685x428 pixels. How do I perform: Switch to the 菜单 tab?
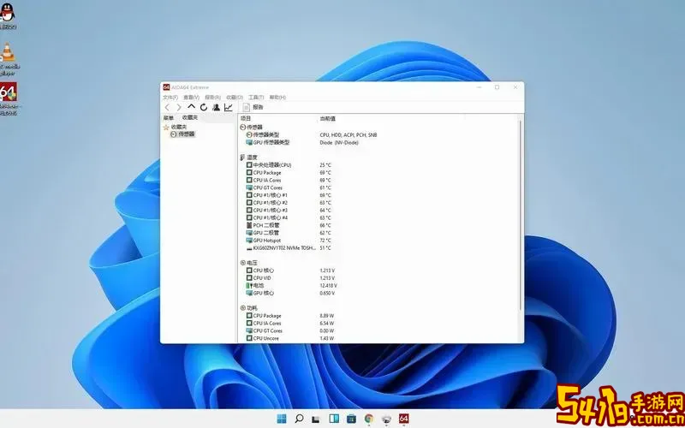point(169,118)
